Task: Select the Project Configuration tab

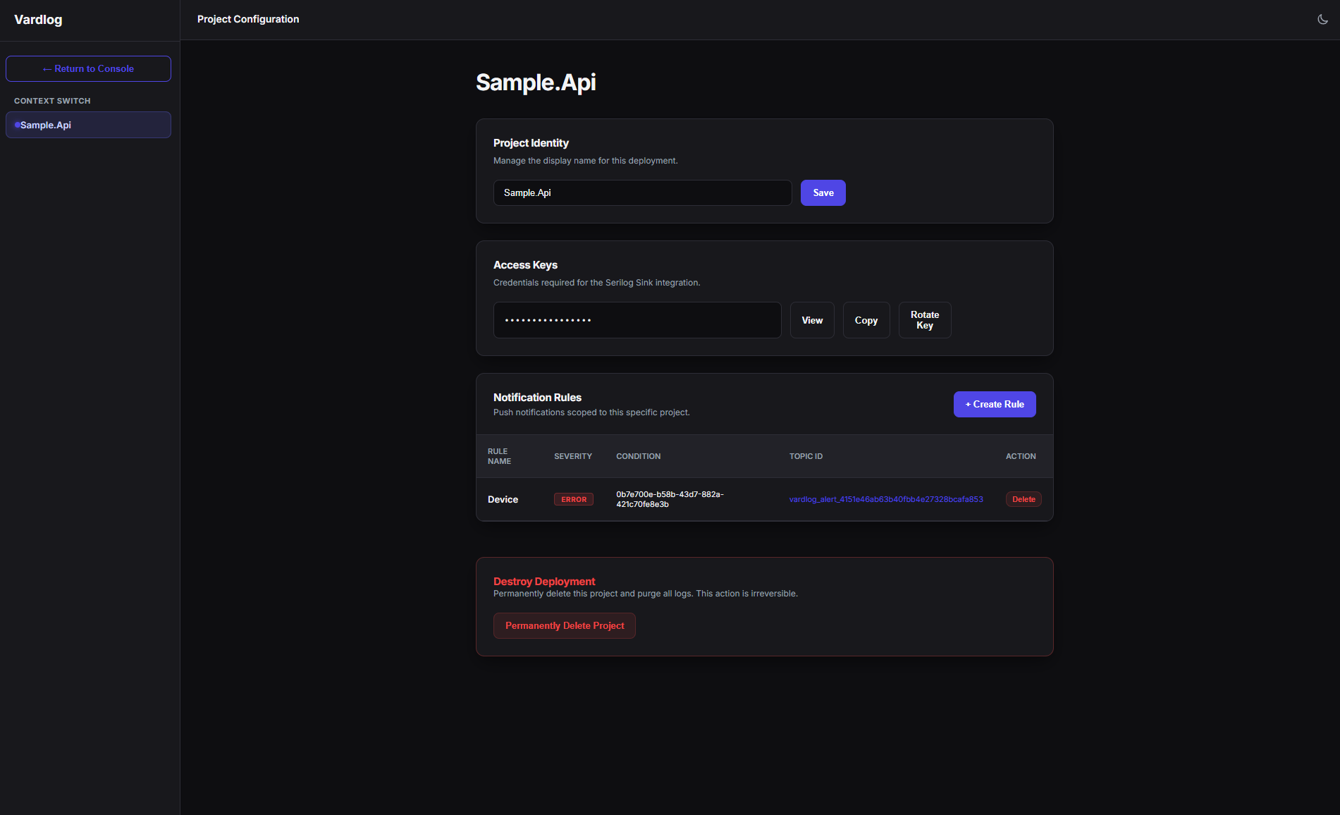Action: tap(248, 19)
